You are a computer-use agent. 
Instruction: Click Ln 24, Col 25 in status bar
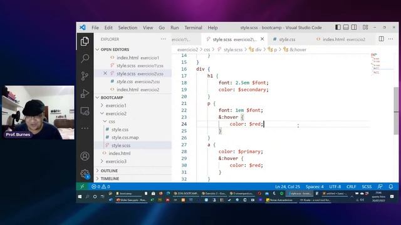(x=288, y=186)
